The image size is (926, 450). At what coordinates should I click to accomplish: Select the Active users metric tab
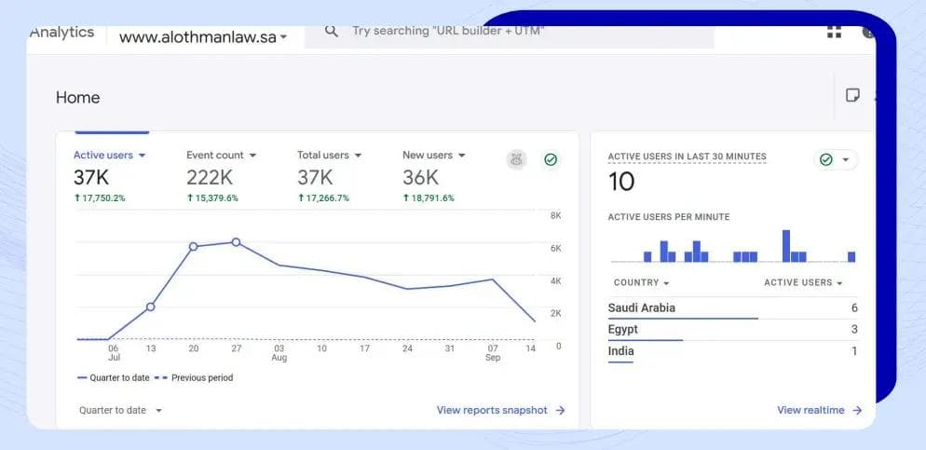click(109, 156)
